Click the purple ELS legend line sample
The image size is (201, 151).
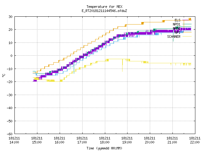tap(187, 20)
